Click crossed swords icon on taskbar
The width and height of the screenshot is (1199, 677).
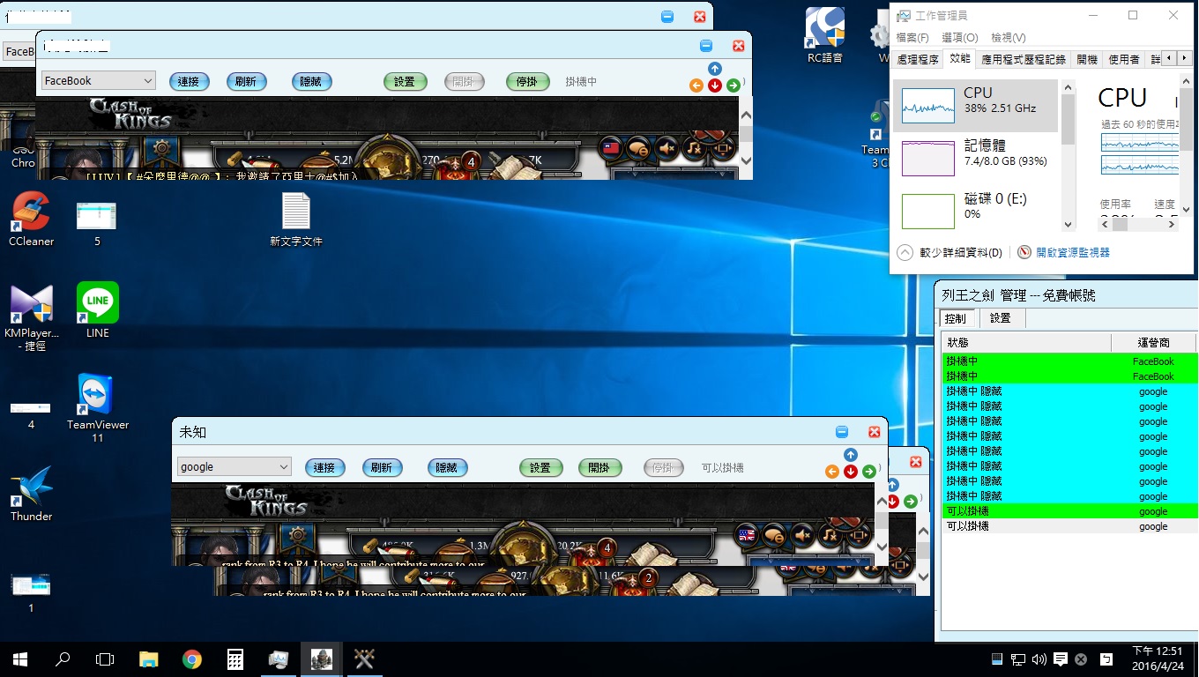pyautogui.click(x=364, y=659)
